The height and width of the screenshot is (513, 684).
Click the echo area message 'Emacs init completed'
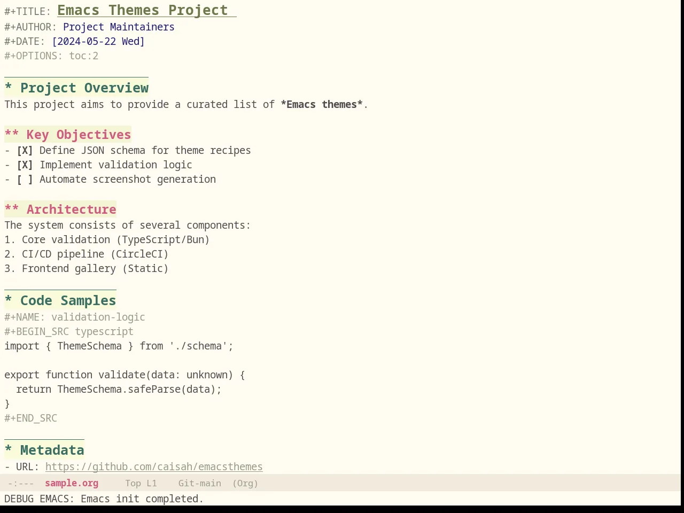pos(142,499)
